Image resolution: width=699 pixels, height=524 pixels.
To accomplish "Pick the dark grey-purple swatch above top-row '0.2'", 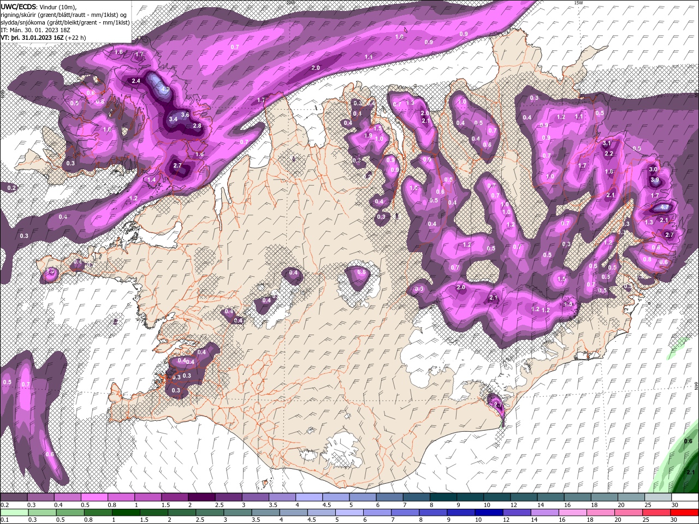I will (x=14, y=497).
